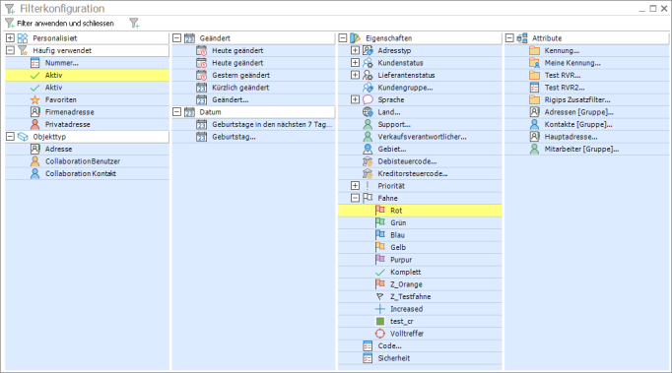Click the calendar icon beside Geburtstag...
The image size is (672, 373).
(201, 137)
